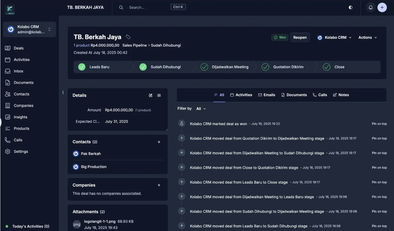Add a company with plus icon
This screenshot has height=231, width=394.
click(159, 185)
